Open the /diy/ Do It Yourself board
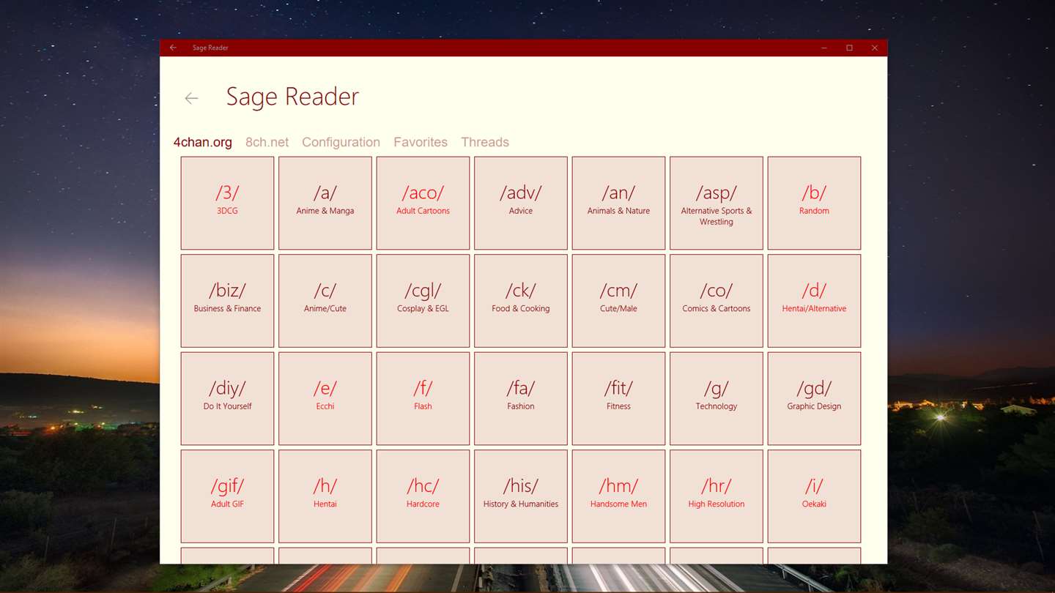This screenshot has width=1055, height=593. [227, 398]
